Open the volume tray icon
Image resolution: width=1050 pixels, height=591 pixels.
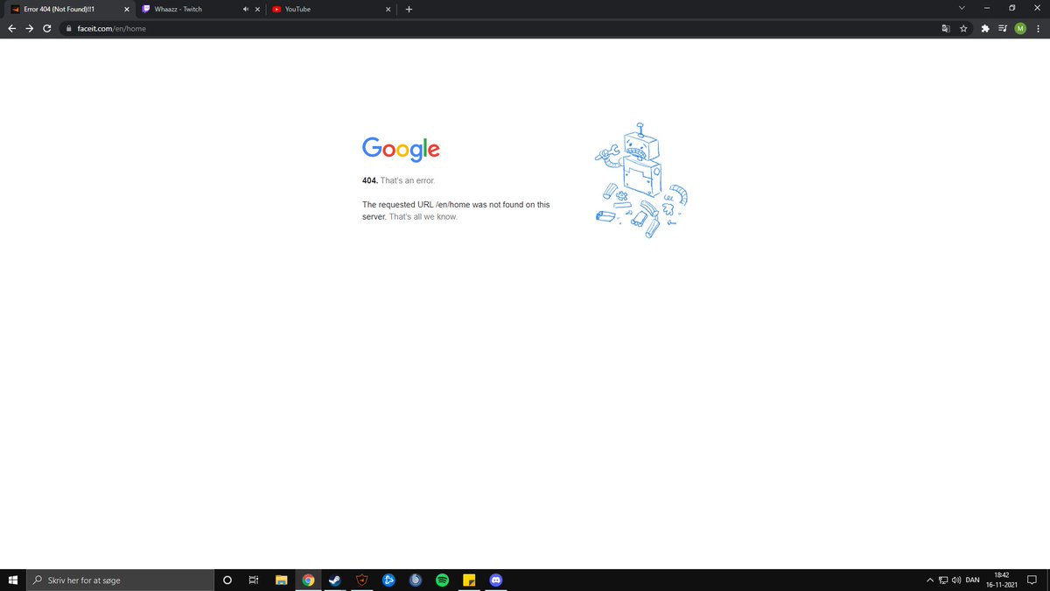coord(956,580)
